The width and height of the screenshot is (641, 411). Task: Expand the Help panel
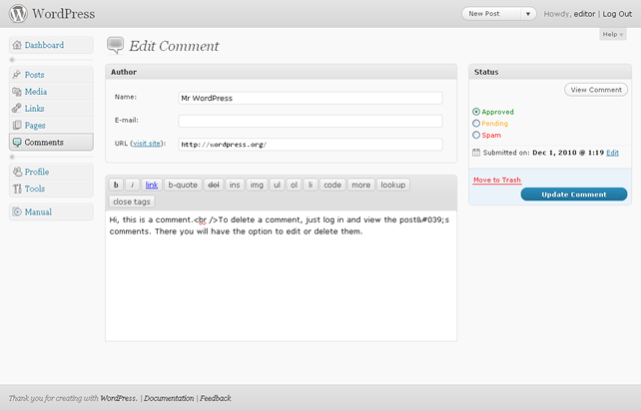[x=613, y=34]
